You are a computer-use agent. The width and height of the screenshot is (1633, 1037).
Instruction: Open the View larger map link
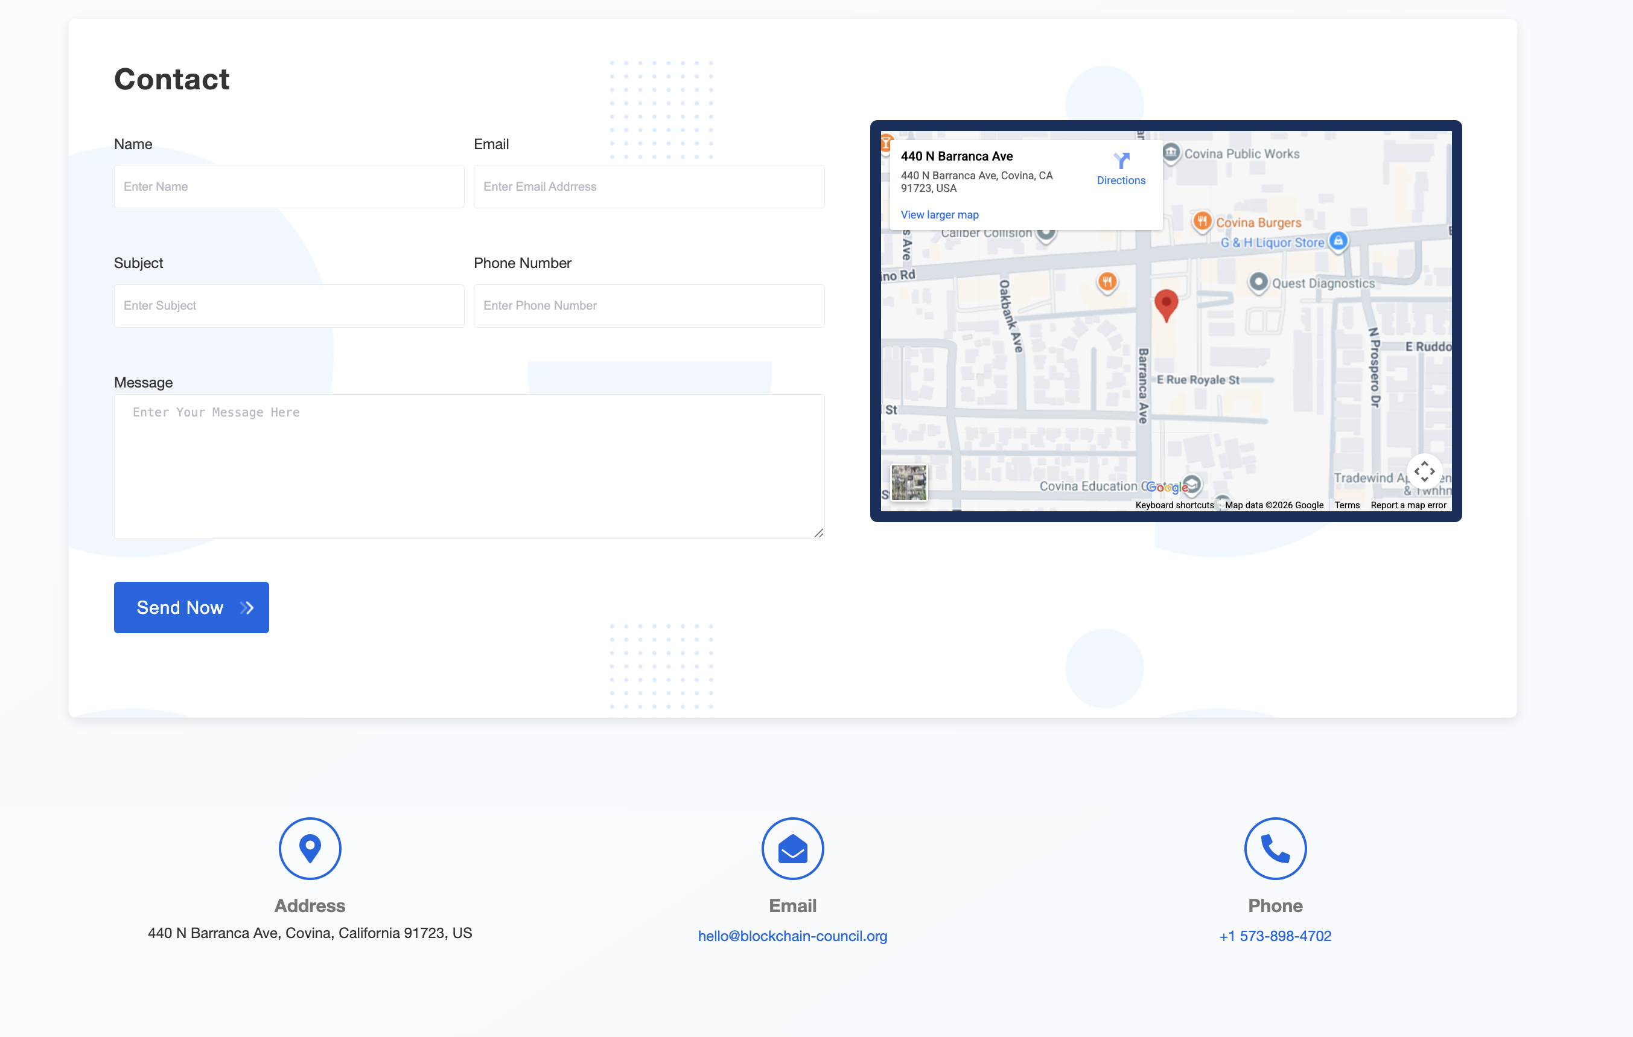point(939,215)
